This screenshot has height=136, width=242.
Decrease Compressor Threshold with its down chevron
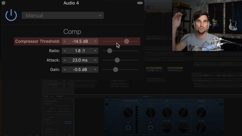[65, 41]
